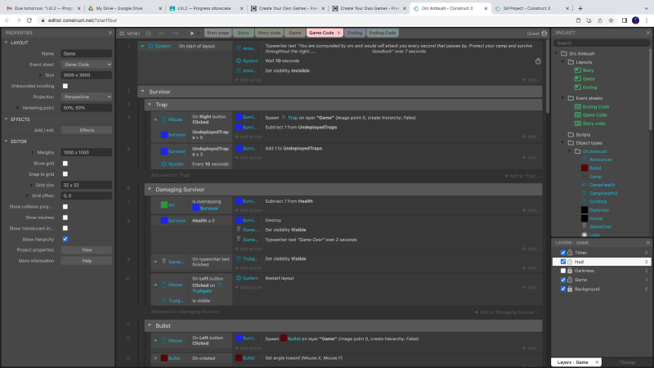Uncheck Show hierarchy checkbox
The image size is (654, 368).
point(65,239)
